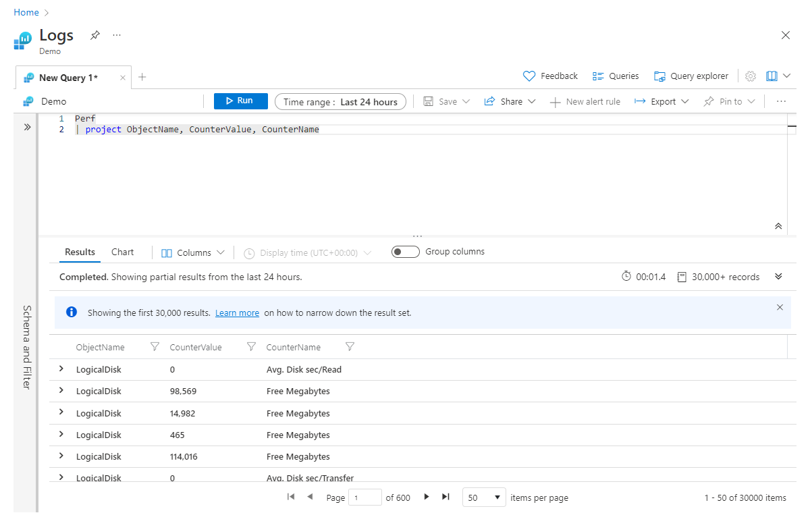Expand the 98,569 Free Megabytes row

[61, 390]
